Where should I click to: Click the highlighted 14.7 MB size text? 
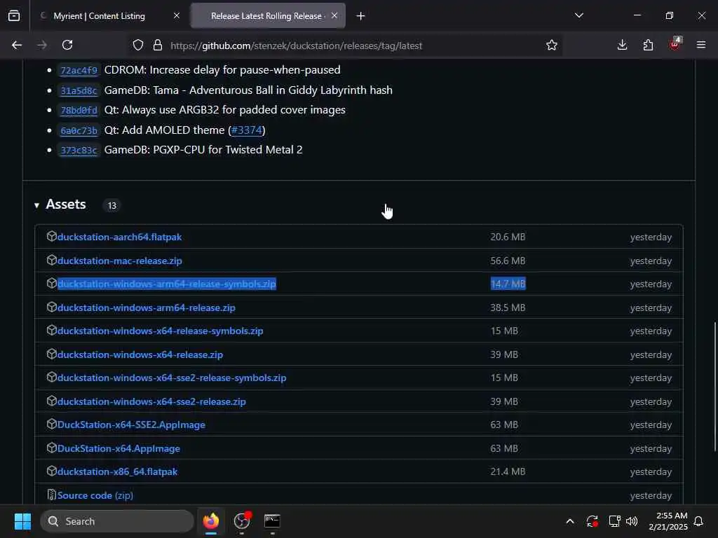click(508, 284)
